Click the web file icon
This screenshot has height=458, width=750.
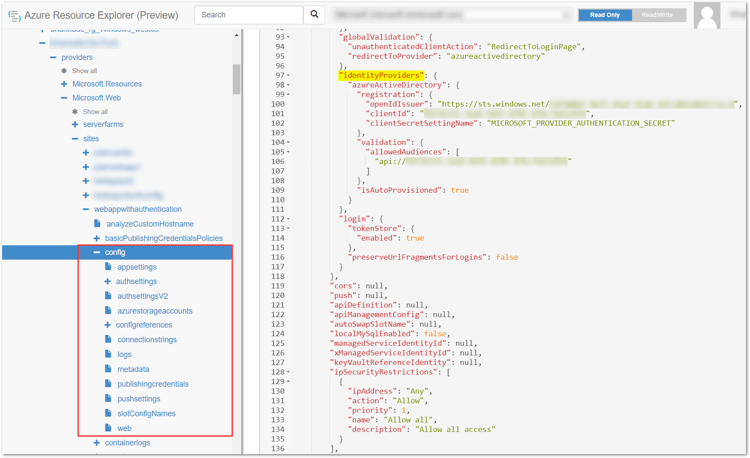[108, 428]
